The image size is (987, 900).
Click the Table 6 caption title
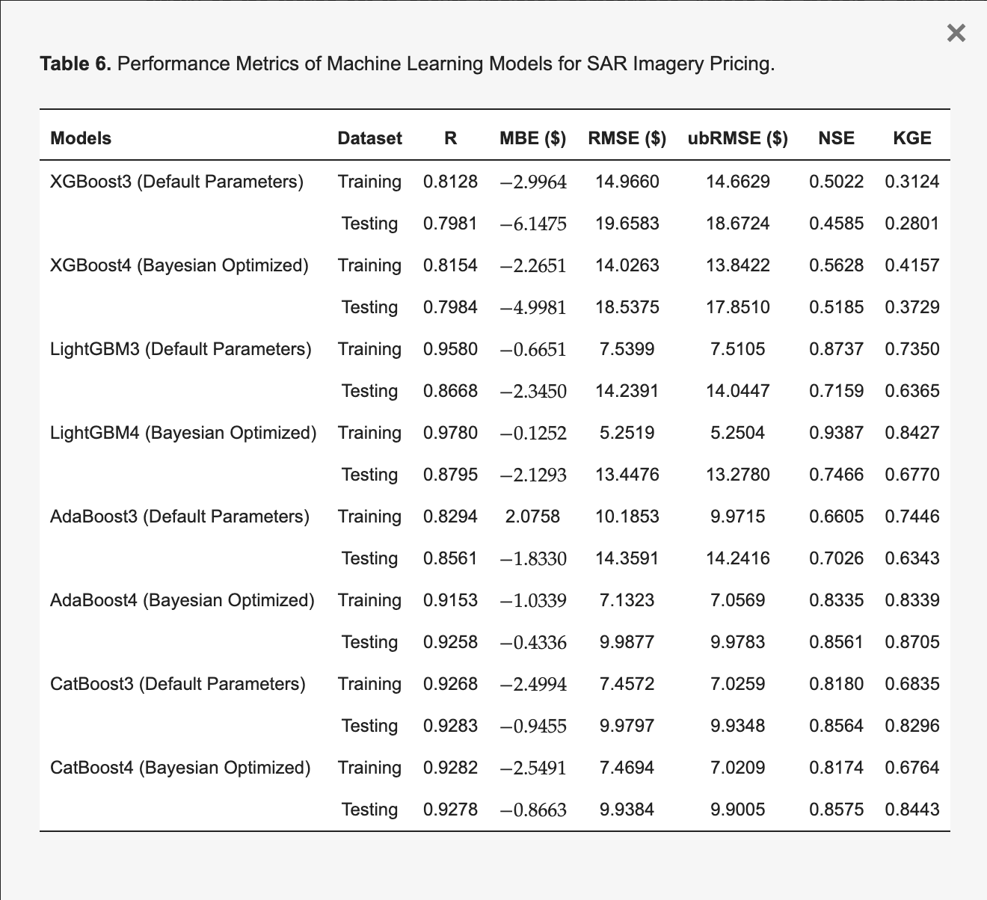[408, 64]
